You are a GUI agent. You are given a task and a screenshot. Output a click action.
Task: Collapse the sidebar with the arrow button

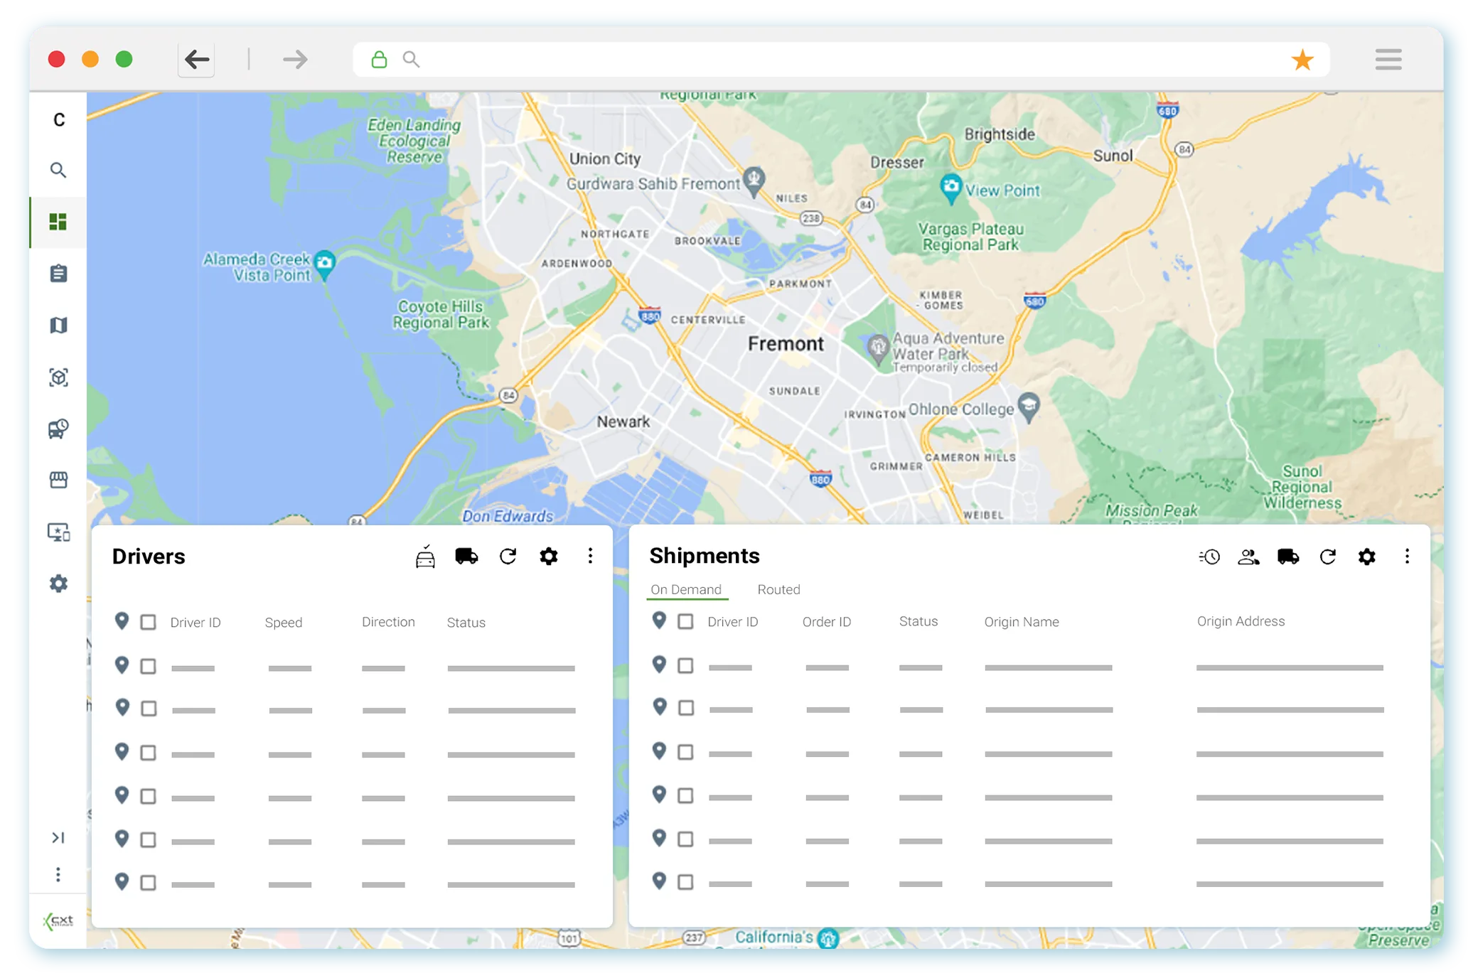[x=58, y=837]
